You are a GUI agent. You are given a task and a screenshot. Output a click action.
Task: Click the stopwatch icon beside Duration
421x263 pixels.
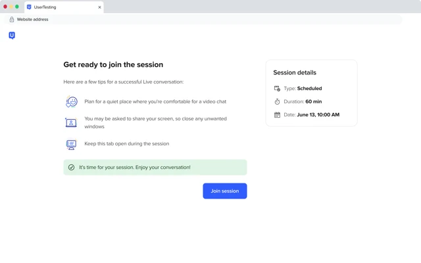coord(277,101)
